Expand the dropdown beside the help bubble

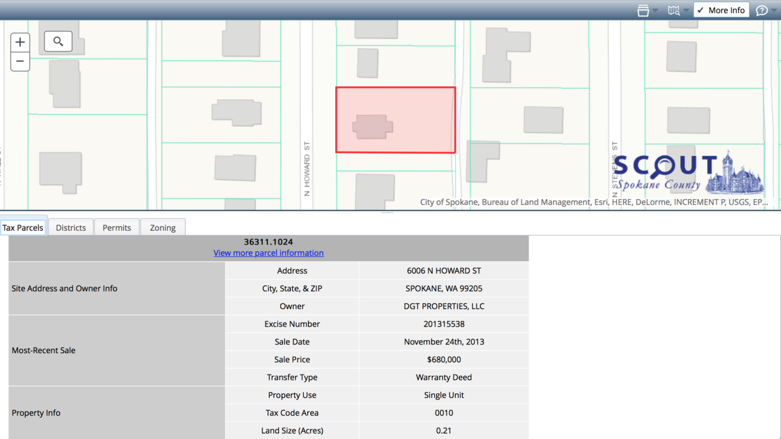pyautogui.click(x=773, y=10)
